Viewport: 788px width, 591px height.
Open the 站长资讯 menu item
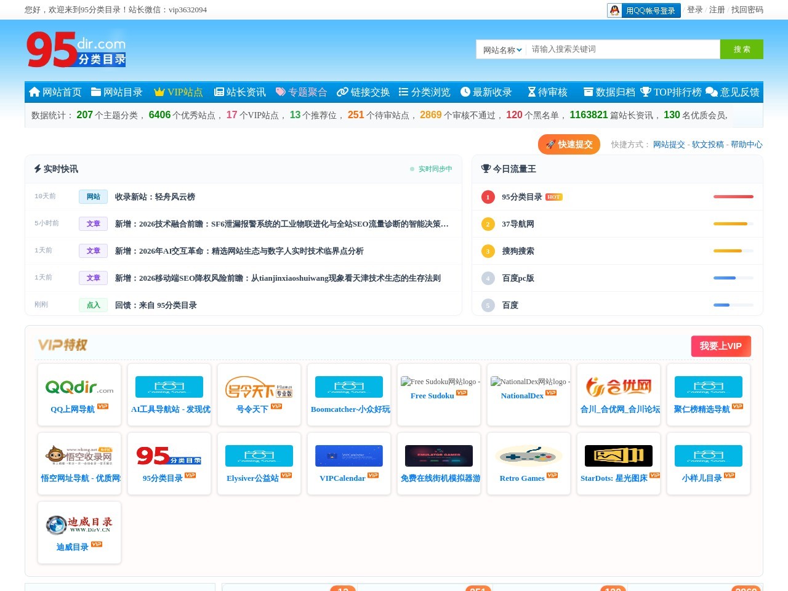240,92
